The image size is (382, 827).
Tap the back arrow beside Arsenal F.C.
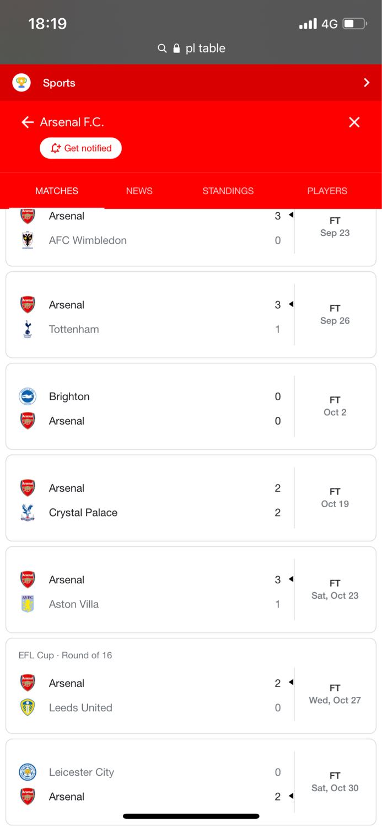(x=27, y=122)
